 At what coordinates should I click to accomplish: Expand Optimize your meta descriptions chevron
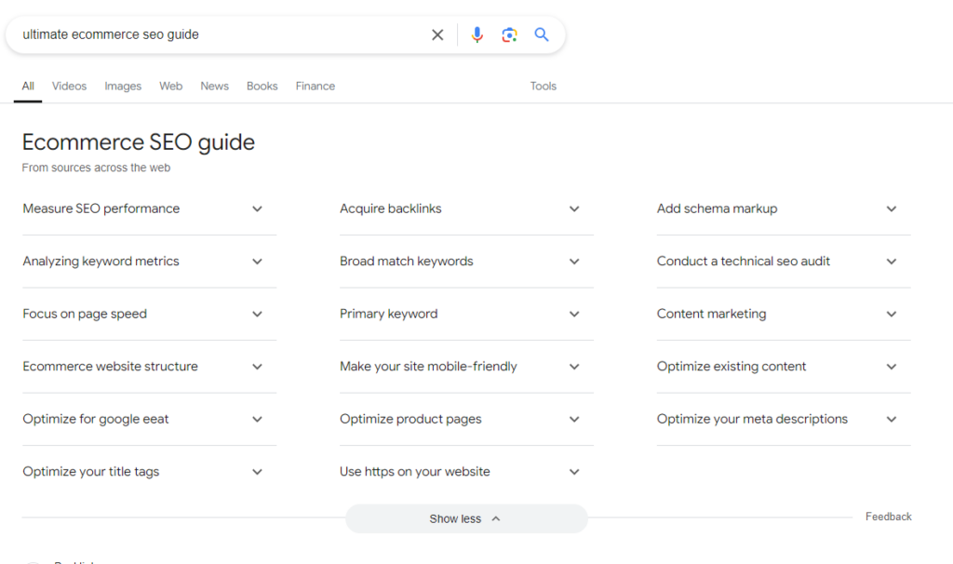coord(892,420)
